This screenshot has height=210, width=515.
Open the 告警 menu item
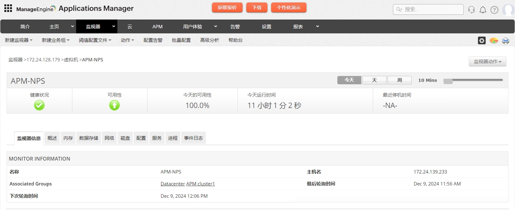pyautogui.click(x=235, y=27)
